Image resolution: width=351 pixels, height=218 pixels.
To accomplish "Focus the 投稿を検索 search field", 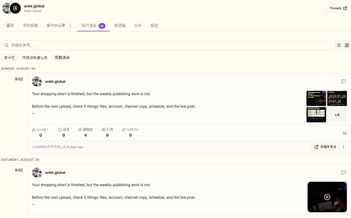I will 166,45.
